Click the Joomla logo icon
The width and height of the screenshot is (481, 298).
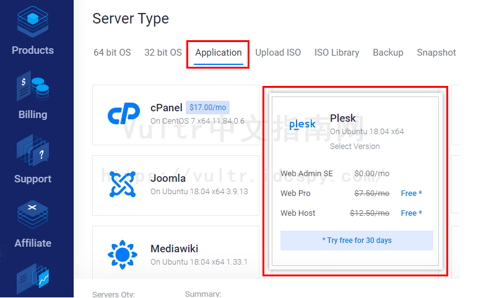123,184
